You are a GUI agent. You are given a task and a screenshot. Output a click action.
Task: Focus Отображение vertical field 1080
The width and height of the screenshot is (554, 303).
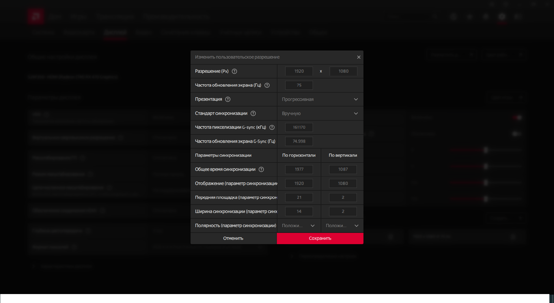[343, 184]
